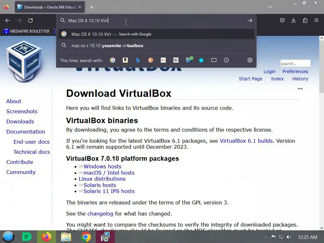The image size is (324, 243).
Task: Open the Firefox View icon
Action: (x=6, y=7)
